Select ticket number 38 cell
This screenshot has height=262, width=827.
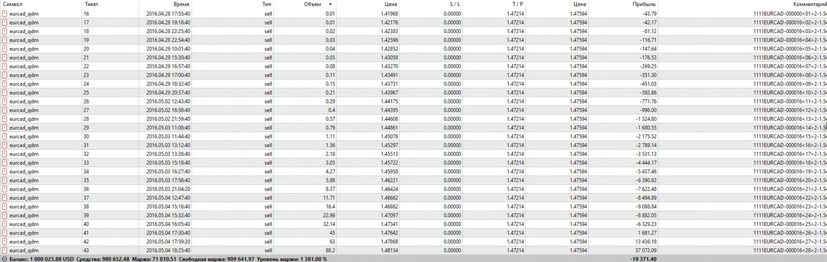click(87, 206)
